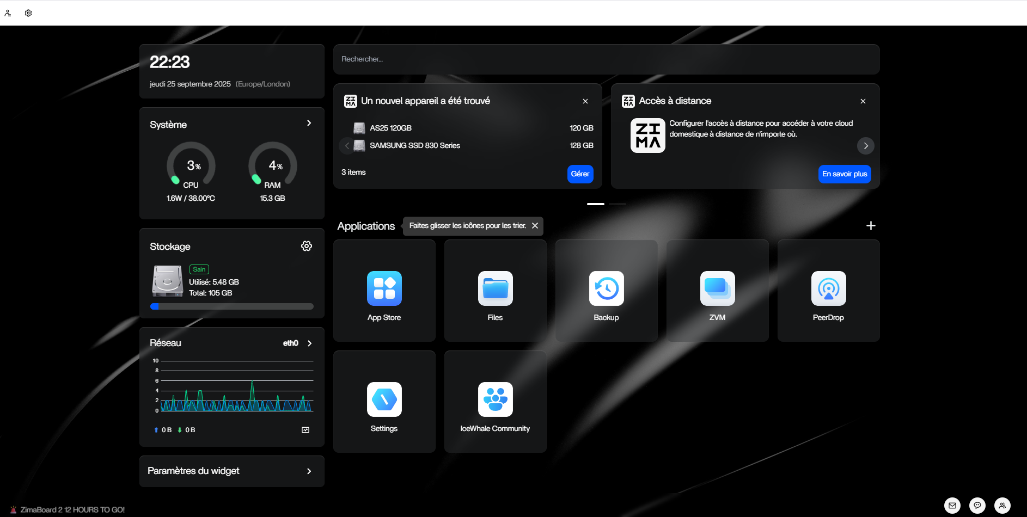Click the network chart toggle icon
This screenshot has width=1027, height=517.
coord(305,430)
